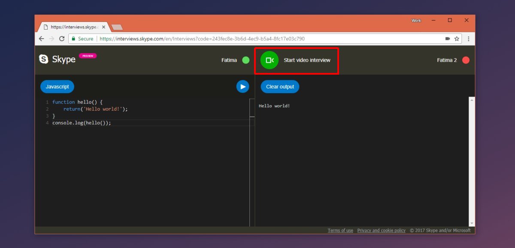Click the output panel scroll down arrow
Image resolution: width=515 pixels, height=248 pixels.
[x=472, y=223]
